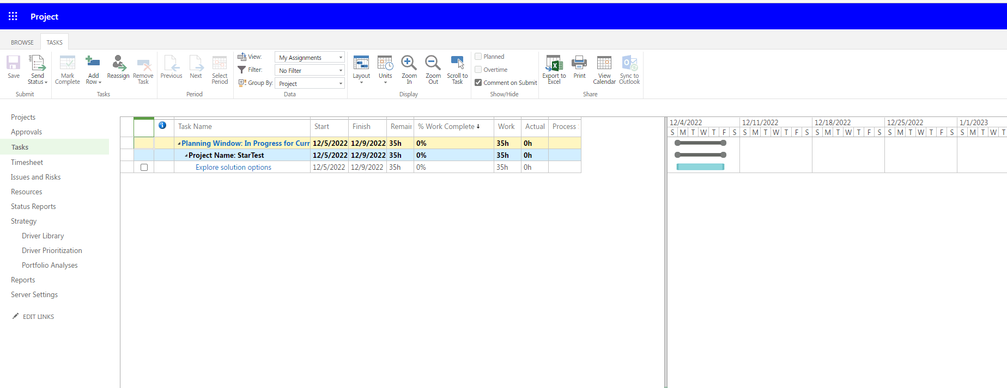Screen dimensions: 1007x388
Task: Click Scroll to Task icon
Action: tap(458, 62)
